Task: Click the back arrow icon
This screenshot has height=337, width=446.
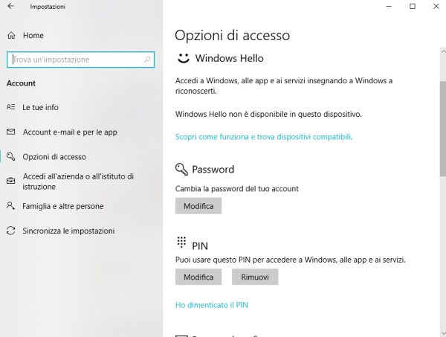Action: [x=10, y=7]
